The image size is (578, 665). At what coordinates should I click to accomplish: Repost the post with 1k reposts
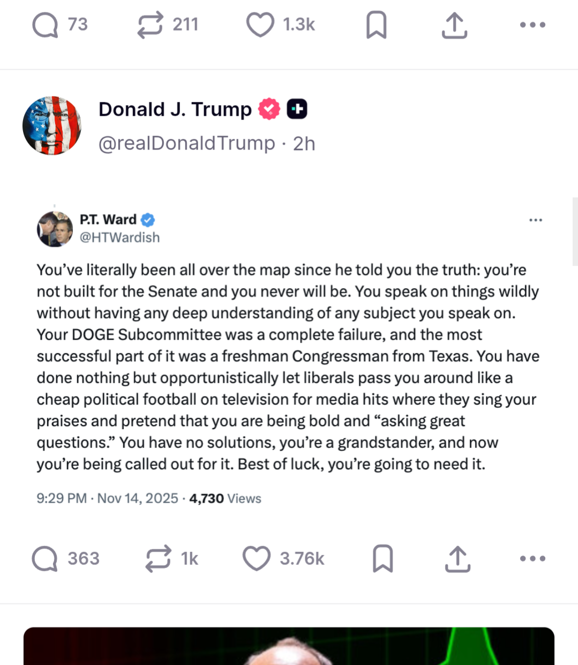click(x=159, y=559)
